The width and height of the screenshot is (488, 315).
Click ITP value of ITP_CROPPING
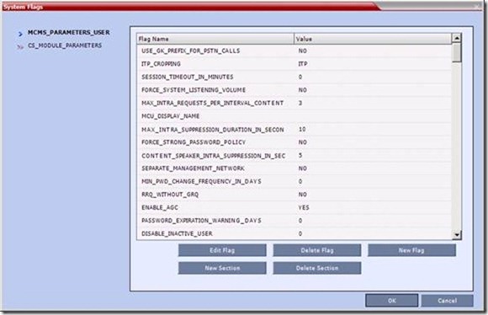click(303, 64)
